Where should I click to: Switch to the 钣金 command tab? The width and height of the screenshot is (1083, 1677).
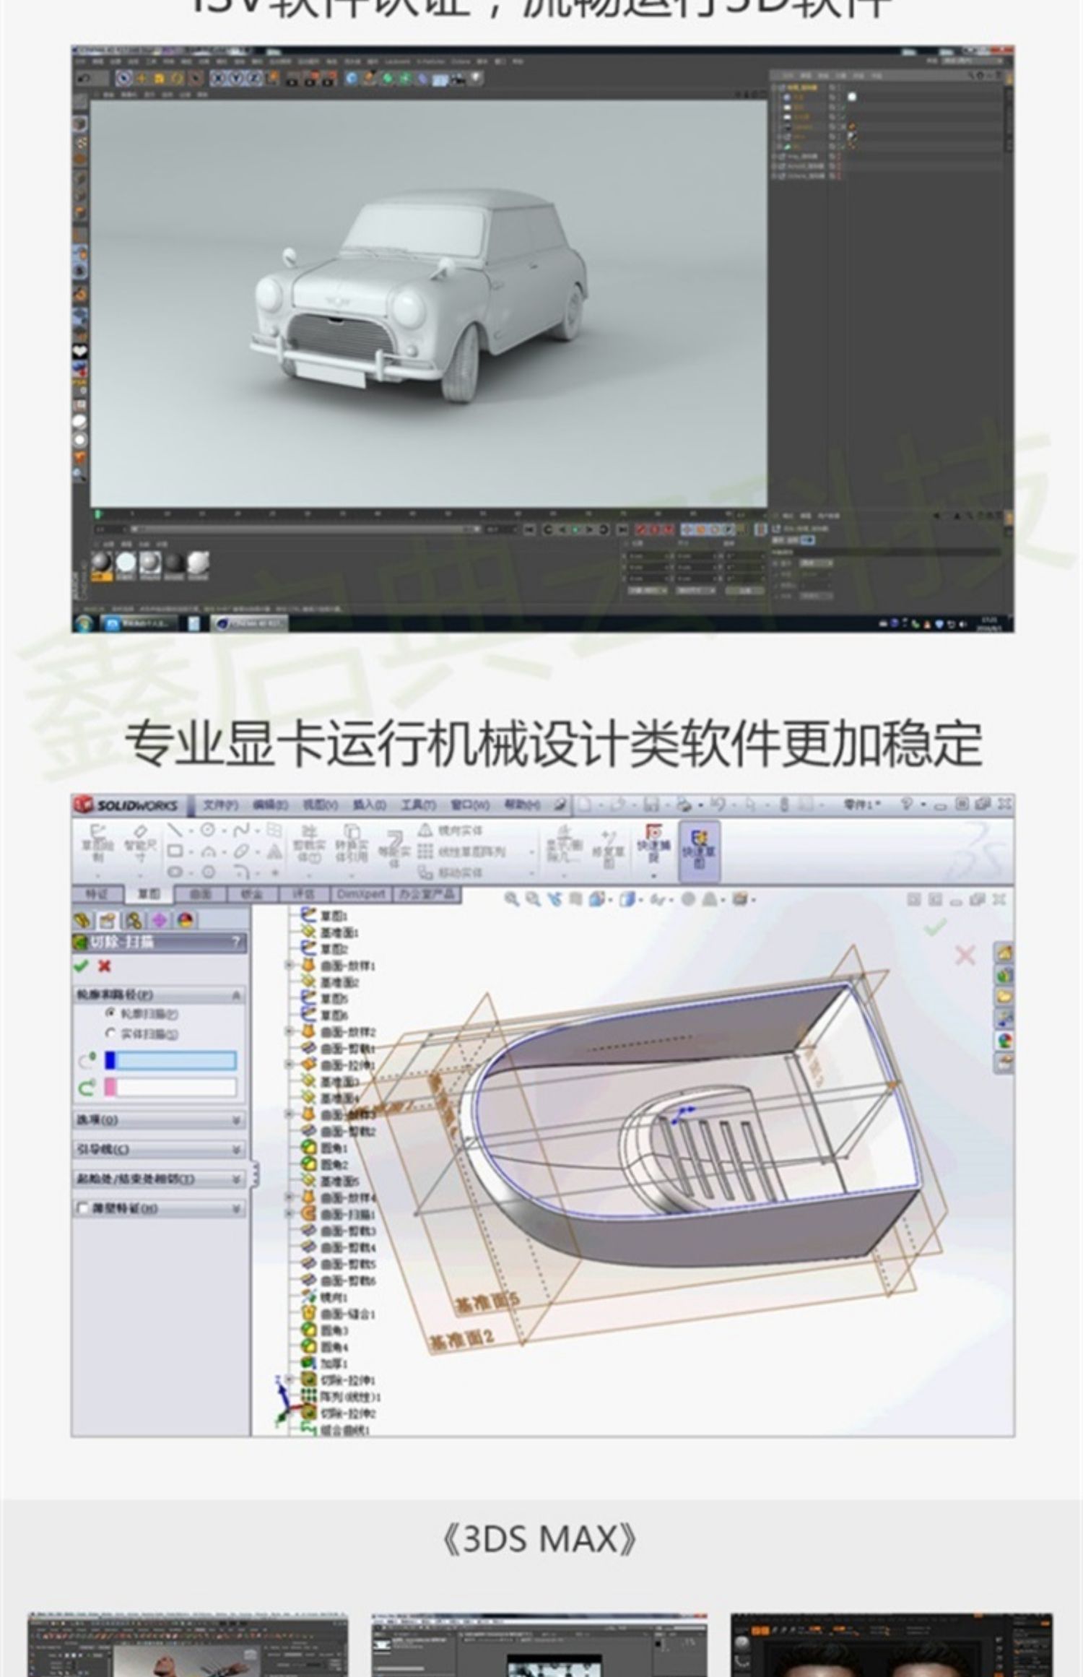click(x=252, y=894)
